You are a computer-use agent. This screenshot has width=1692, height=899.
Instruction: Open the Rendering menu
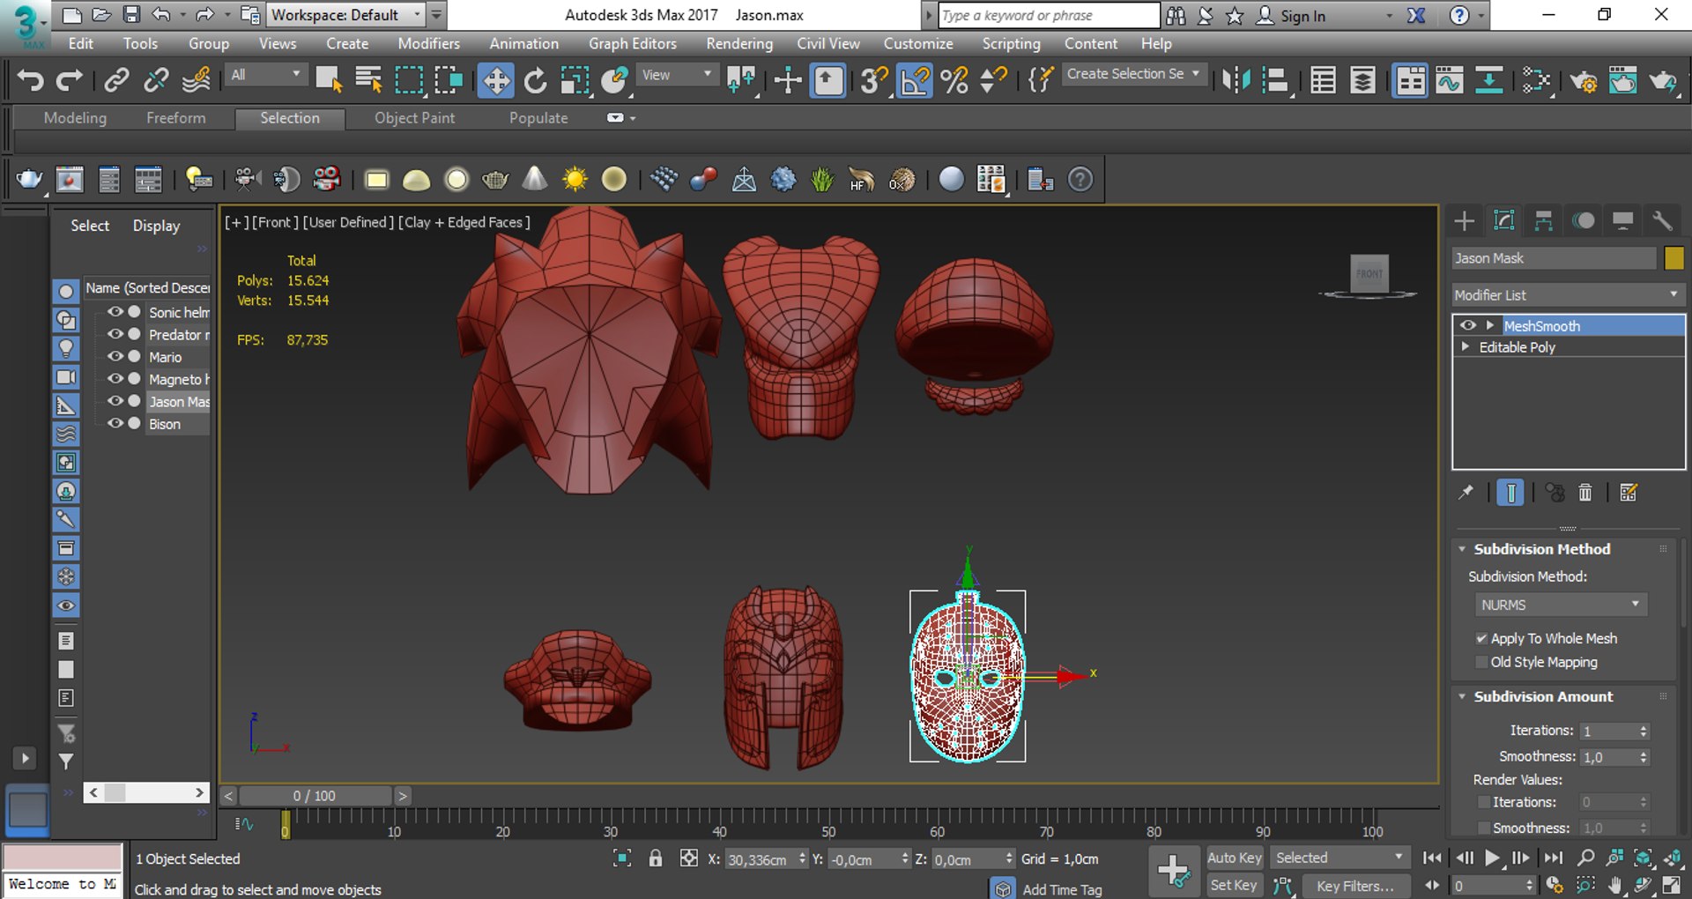coord(738,43)
